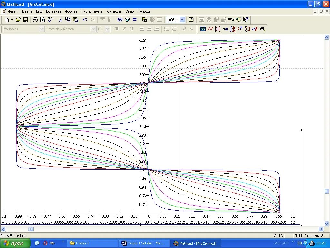This screenshot has height=248, width=330.
Task: Open the Формат menu
Action: coord(71,11)
